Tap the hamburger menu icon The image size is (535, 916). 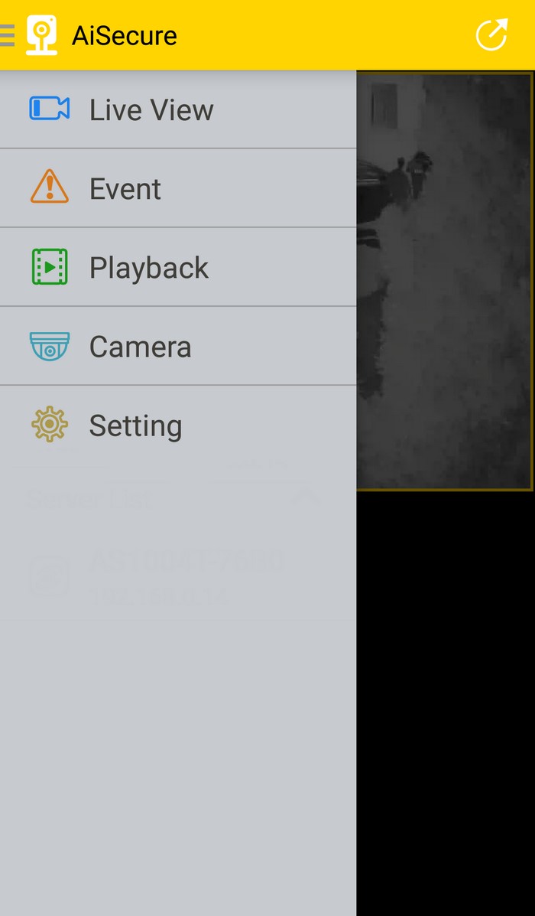point(7,35)
